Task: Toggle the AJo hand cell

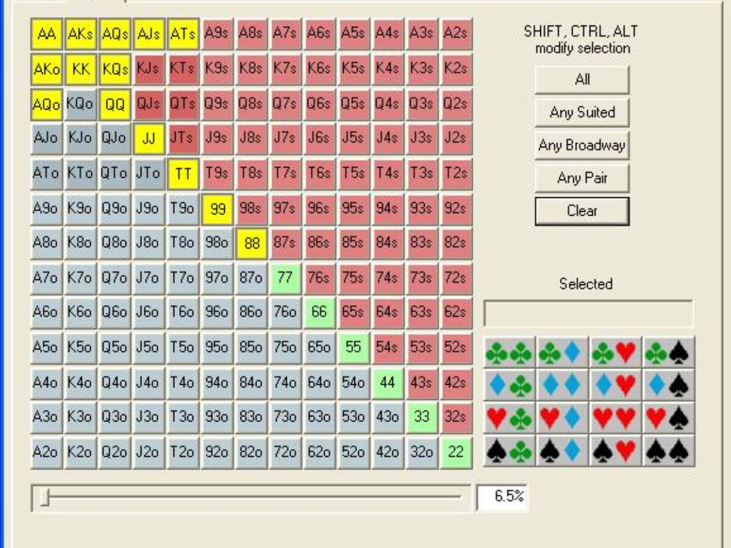Action: [47, 138]
